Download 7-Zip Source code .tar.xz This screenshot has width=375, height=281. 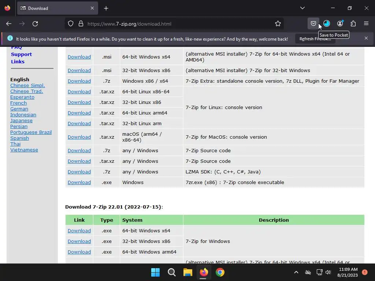point(79,161)
